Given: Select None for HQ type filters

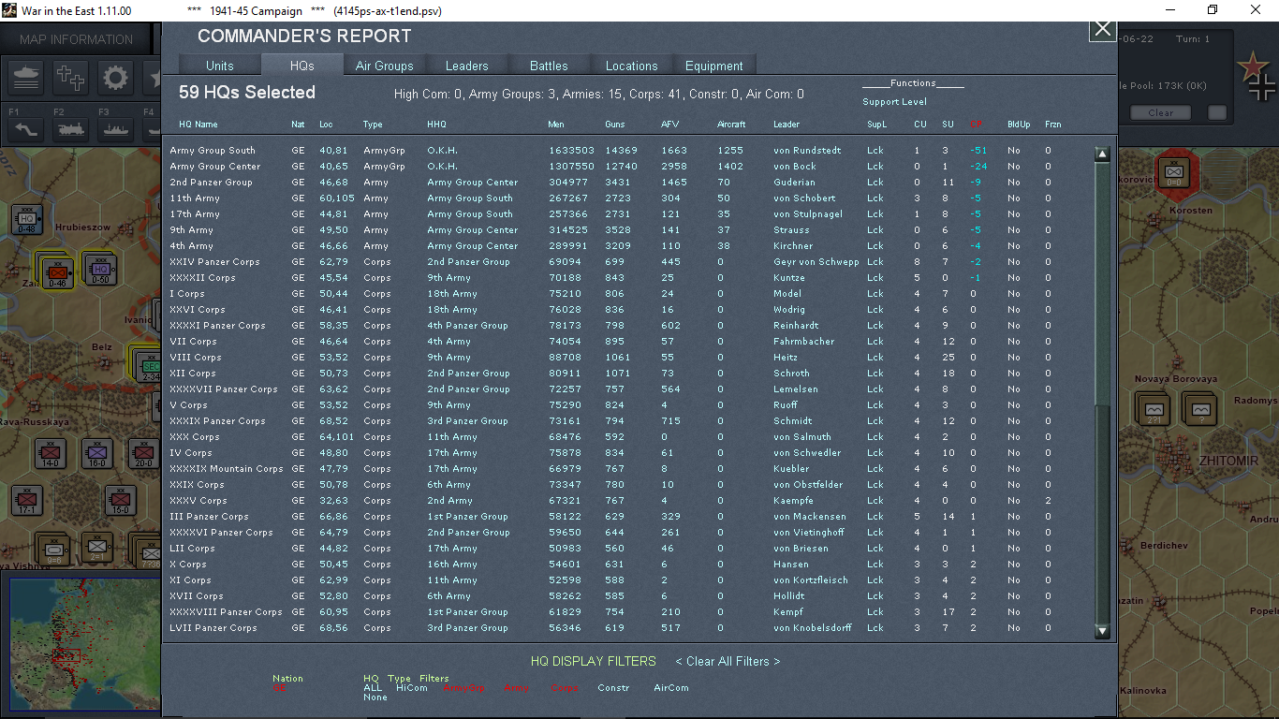Looking at the screenshot, I should pos(375,697).
